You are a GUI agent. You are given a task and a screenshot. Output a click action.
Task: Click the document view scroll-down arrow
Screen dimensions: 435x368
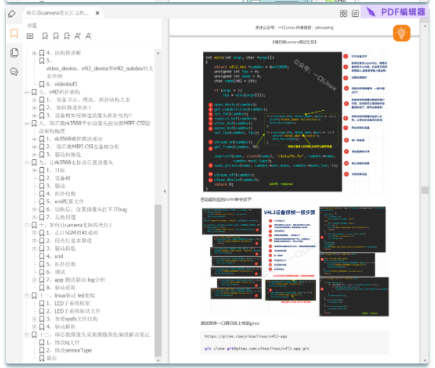pyautogui.click(x=425, y=360)
